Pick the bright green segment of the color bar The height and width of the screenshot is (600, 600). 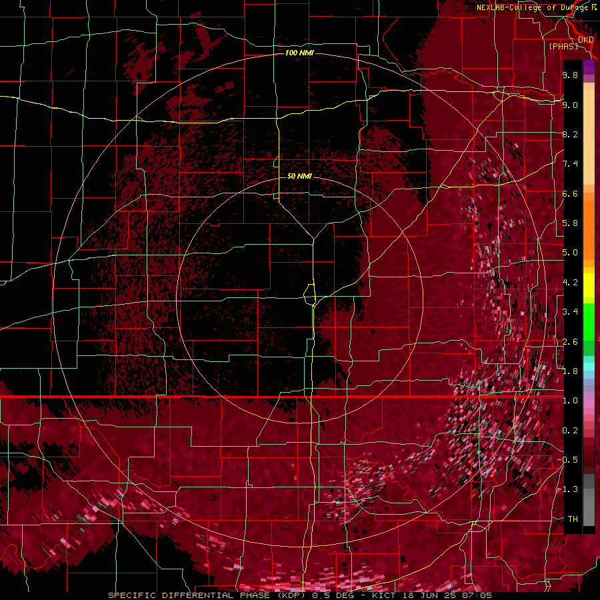[x=589, y=323]
